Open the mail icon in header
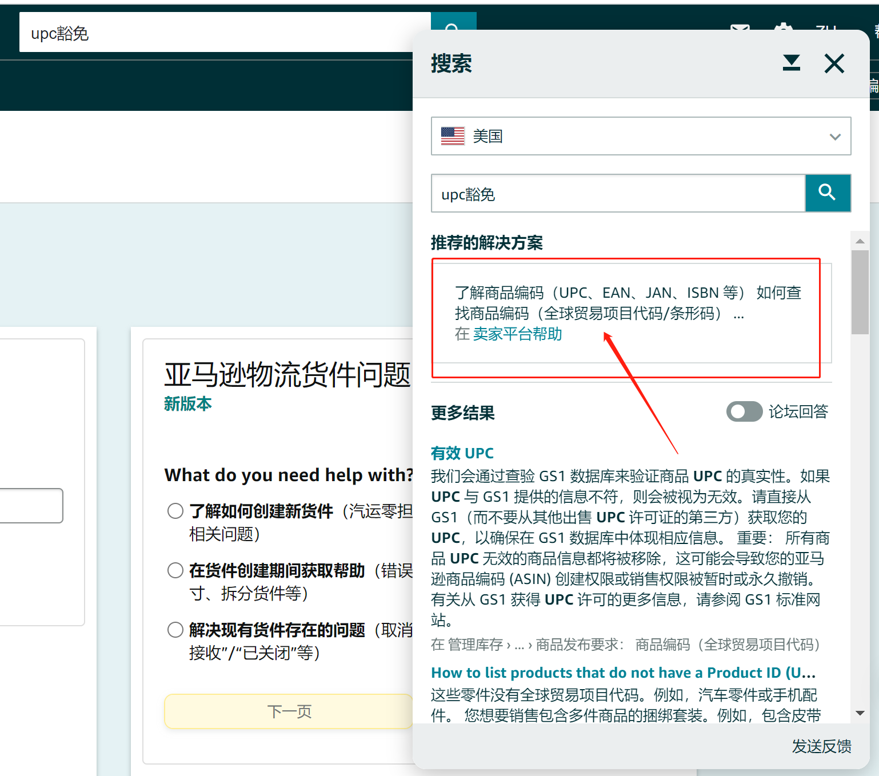Image resolution: width=879 pixels, height=776 pixels. pyautogui.click(x=740, y=27)
